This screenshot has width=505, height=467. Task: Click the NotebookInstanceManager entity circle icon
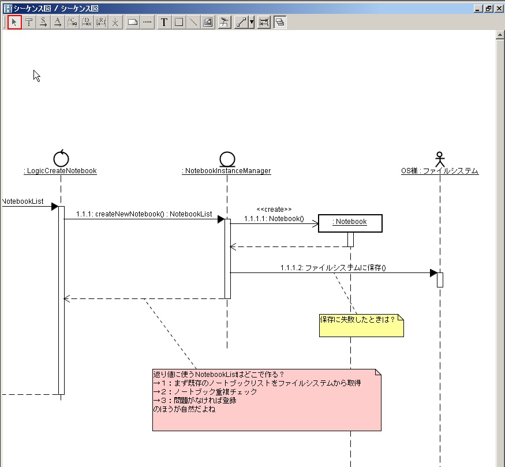point(227,159)
